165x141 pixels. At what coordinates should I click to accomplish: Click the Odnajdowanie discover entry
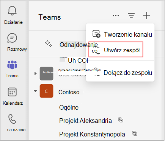79,45
